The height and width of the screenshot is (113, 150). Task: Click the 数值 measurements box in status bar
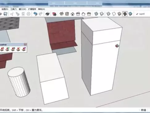[144, 110]
